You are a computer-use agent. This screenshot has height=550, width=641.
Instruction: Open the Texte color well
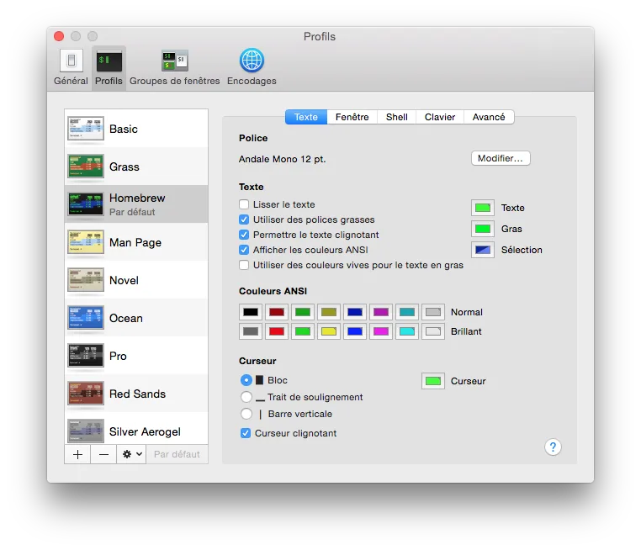pyautogui.click(x=483, y=208)
